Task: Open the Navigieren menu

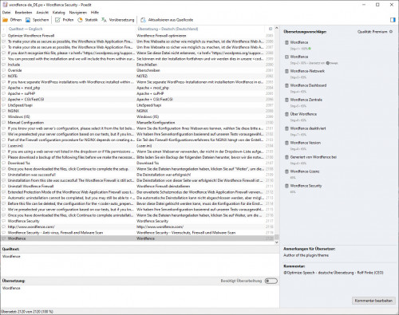Action: click(78, 13)
